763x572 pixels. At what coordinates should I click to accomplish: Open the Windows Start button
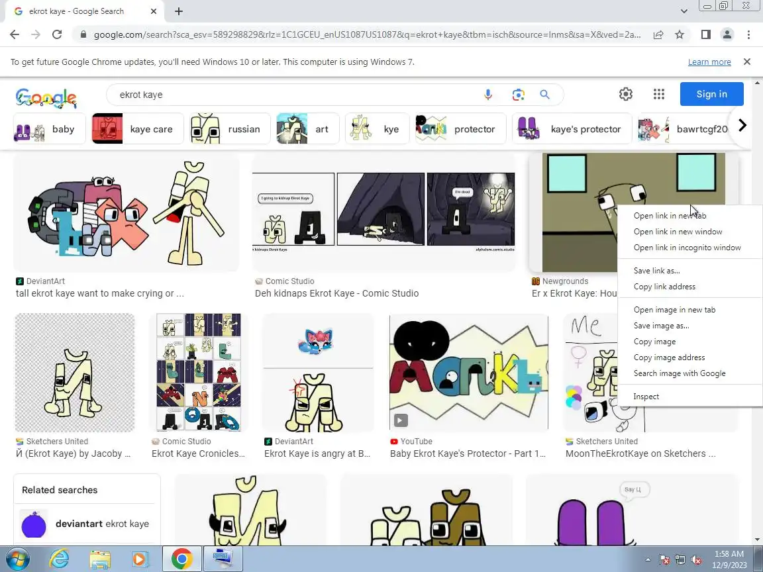17,559
